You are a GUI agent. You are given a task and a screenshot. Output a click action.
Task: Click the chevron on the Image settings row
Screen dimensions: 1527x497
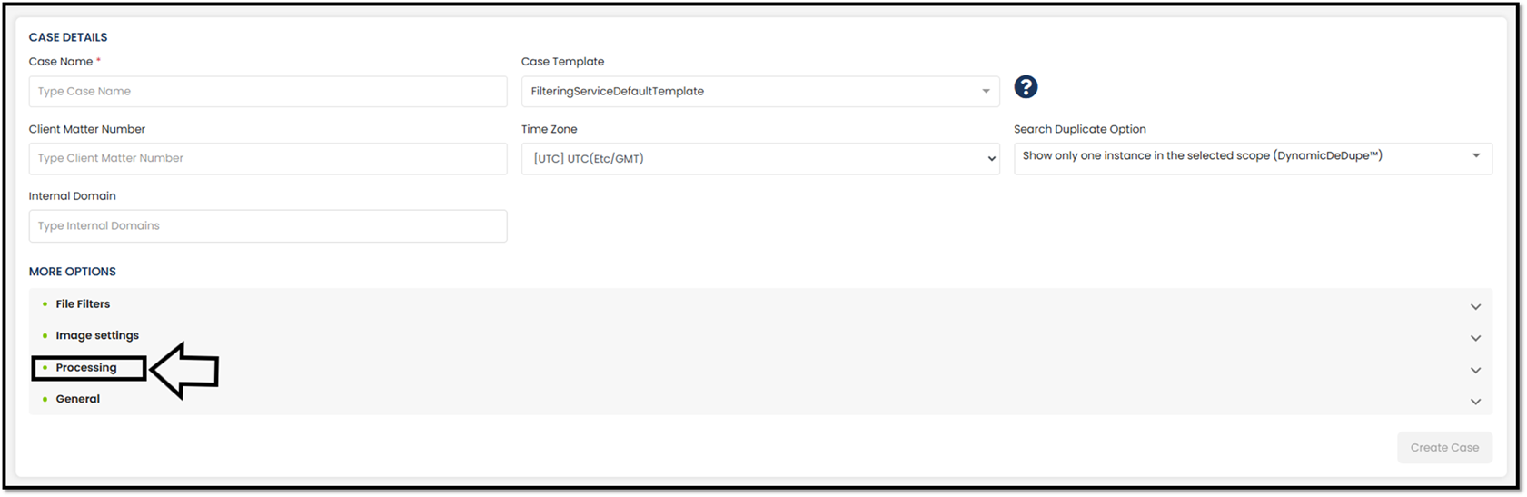click(1475, 338)
